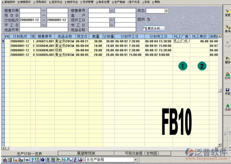Viewport: 231px width, 164px height.
Task: Click vertical scrollbar down arrow of grid
Action: tap(220, 144)
